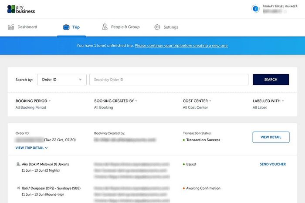The image size is (305, 203).
Task: Collapse the View Trip Detail section
Action: (x=31, y=148)
